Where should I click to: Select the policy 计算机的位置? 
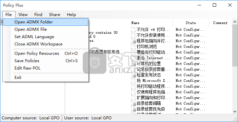149,64
